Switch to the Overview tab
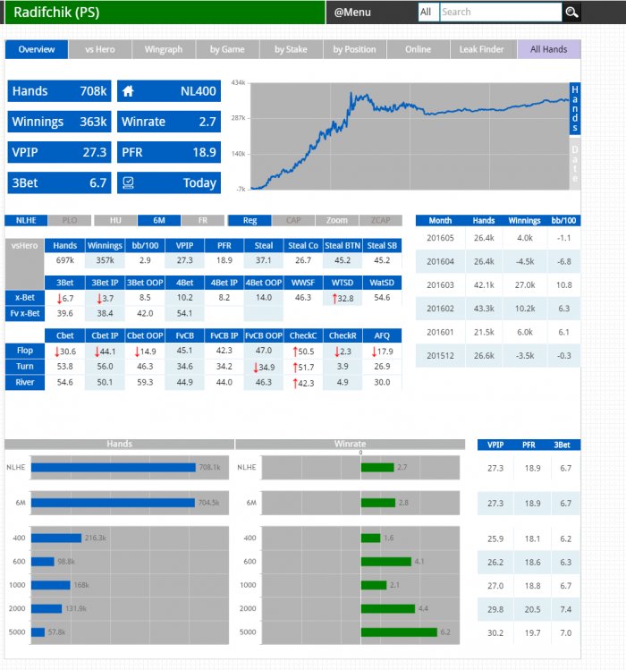The width and height of the screenshot is (626, 670). [x=37, y=49]
